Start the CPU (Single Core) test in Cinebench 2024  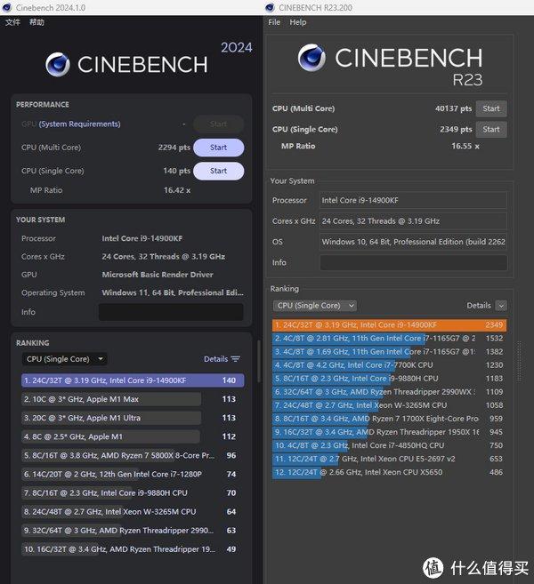pos(219,171)
